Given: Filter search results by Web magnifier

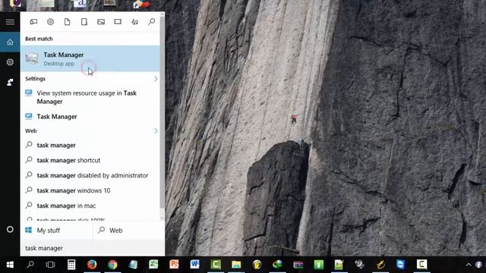Looking at the screenshot, I should coord(152,21).
